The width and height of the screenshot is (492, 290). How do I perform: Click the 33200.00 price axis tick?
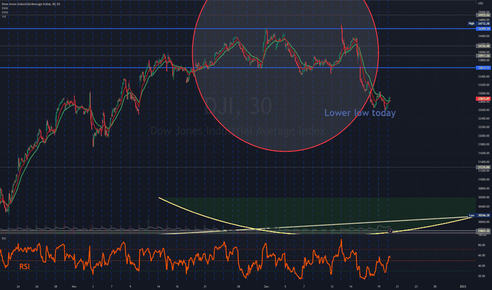point(484,85)
